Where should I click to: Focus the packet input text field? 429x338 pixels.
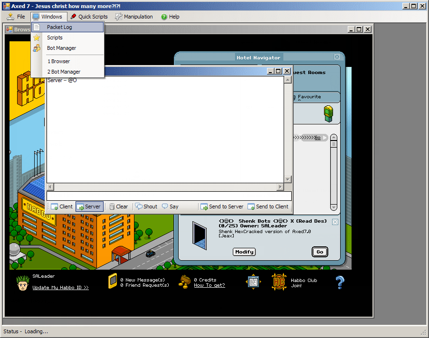tap(169, 196)
